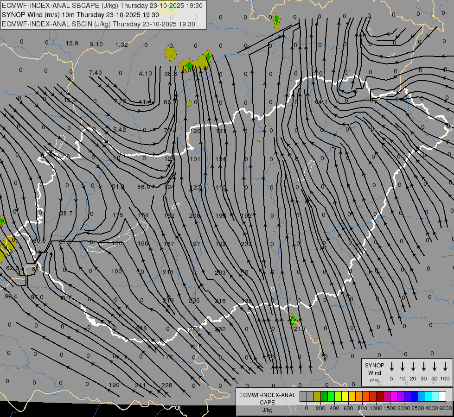Click the 10 m/s wind legend arrow
This screenshot has height=417, width=454.
click(x=402, y=366)
